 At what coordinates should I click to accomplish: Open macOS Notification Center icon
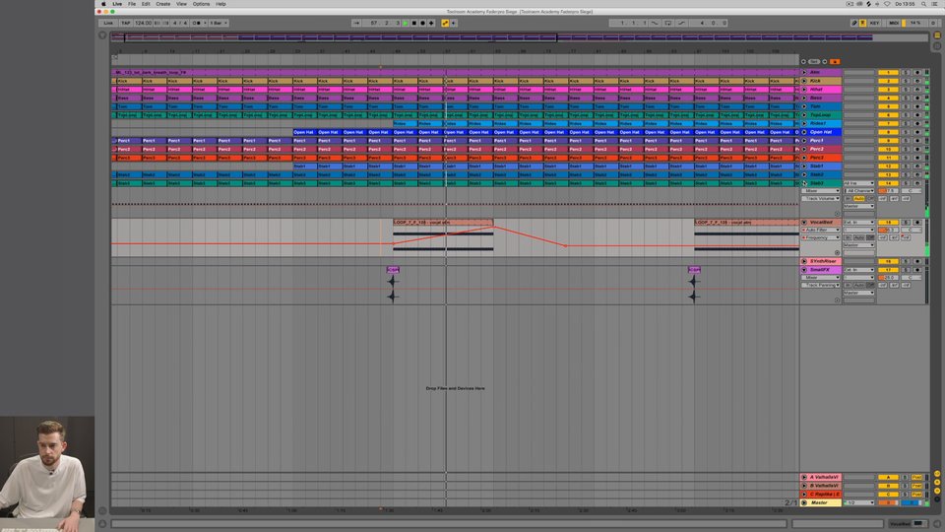tap(935, 4)
